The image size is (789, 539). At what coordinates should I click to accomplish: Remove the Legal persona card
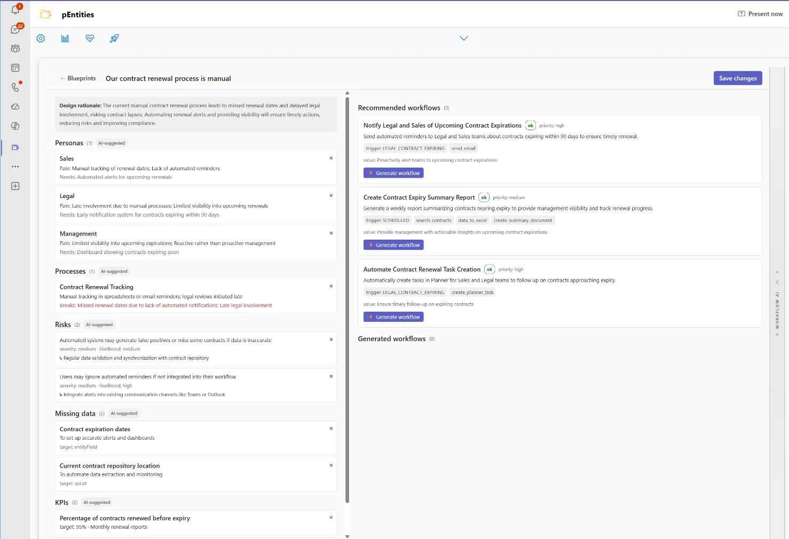click(x=331, y=195)
